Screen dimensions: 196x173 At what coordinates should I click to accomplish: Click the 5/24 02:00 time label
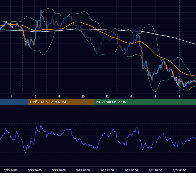click(x=155, y=170)
